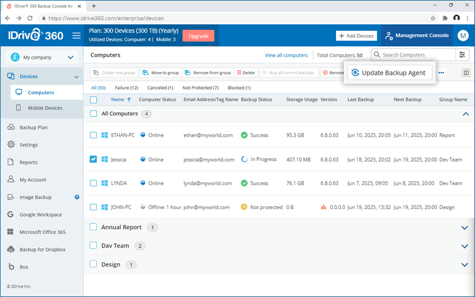Screen dimensions: 475x297
Task: Check the Design group checkbox
Action: pyautogui.click(x=93, y=264)
